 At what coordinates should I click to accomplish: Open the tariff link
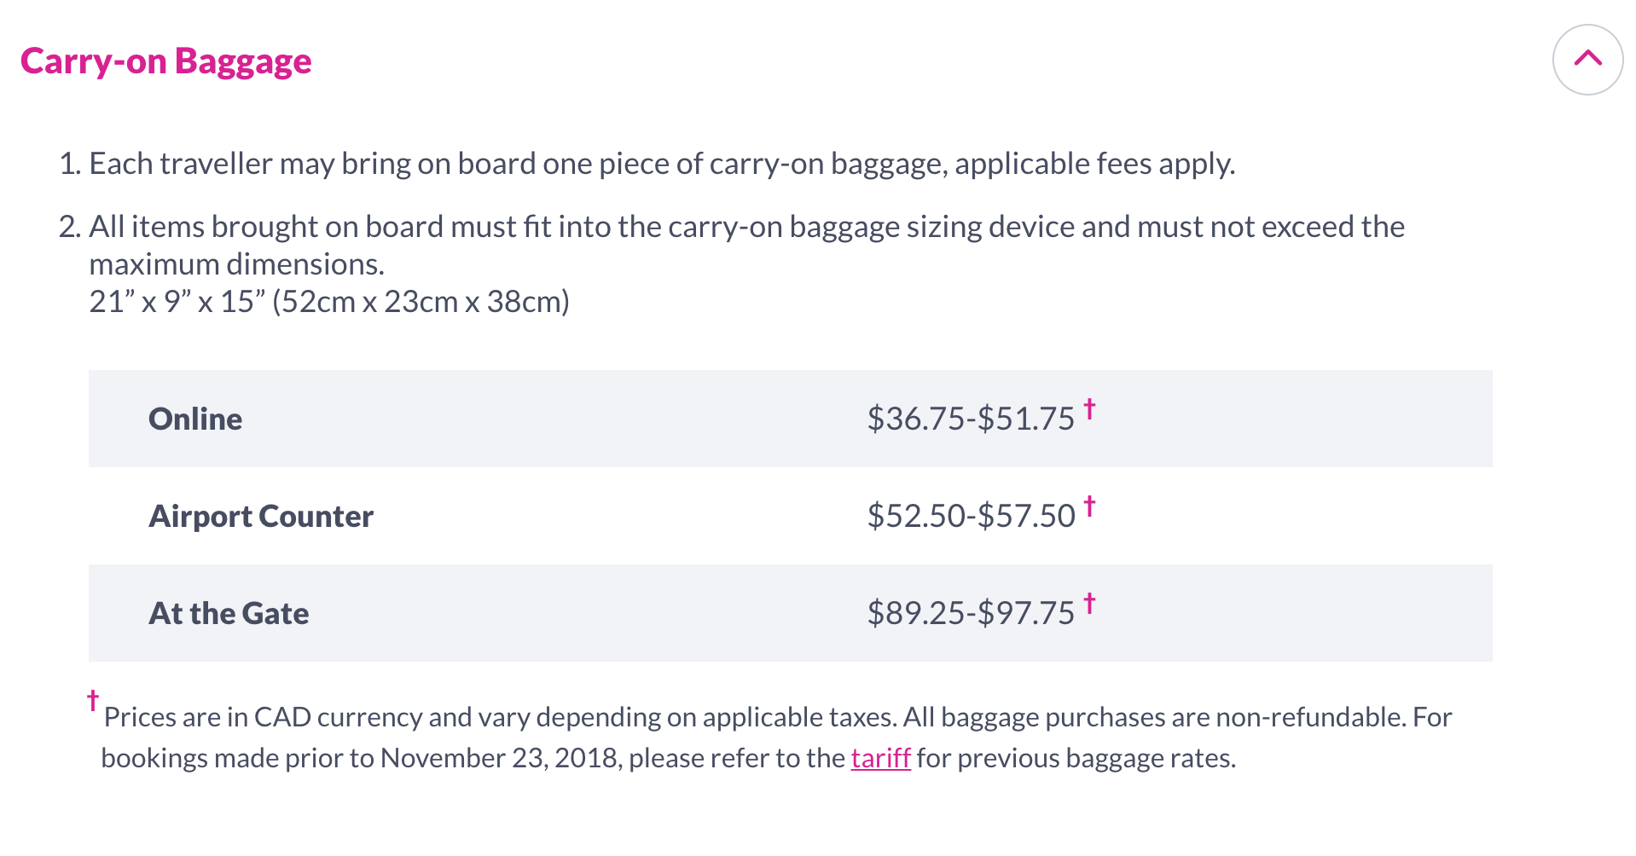(880, 758)
